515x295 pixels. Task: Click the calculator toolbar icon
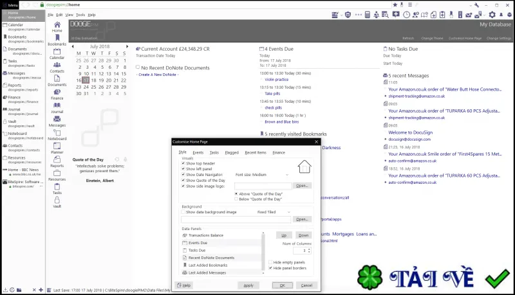(x=368, y=14)
